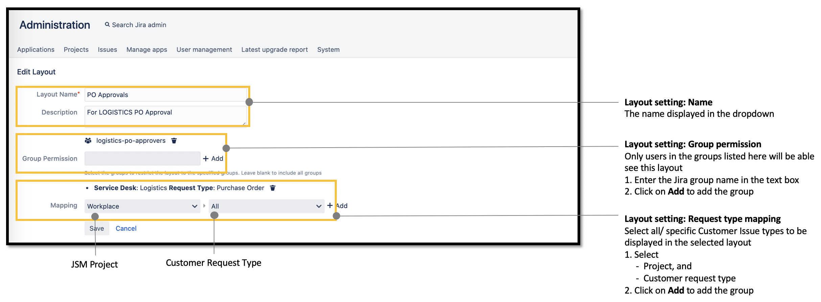Select the Manage apps tab
821x302 pixels.
[x=147, y=50]
